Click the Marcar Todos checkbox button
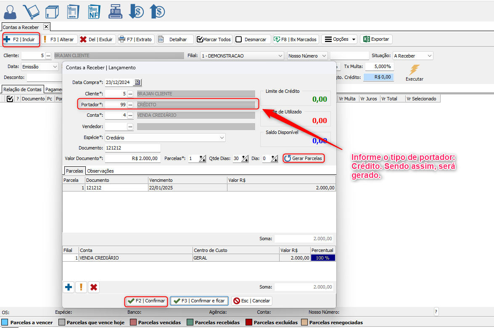This screenshot has width=494, height=328. point(214,39)
